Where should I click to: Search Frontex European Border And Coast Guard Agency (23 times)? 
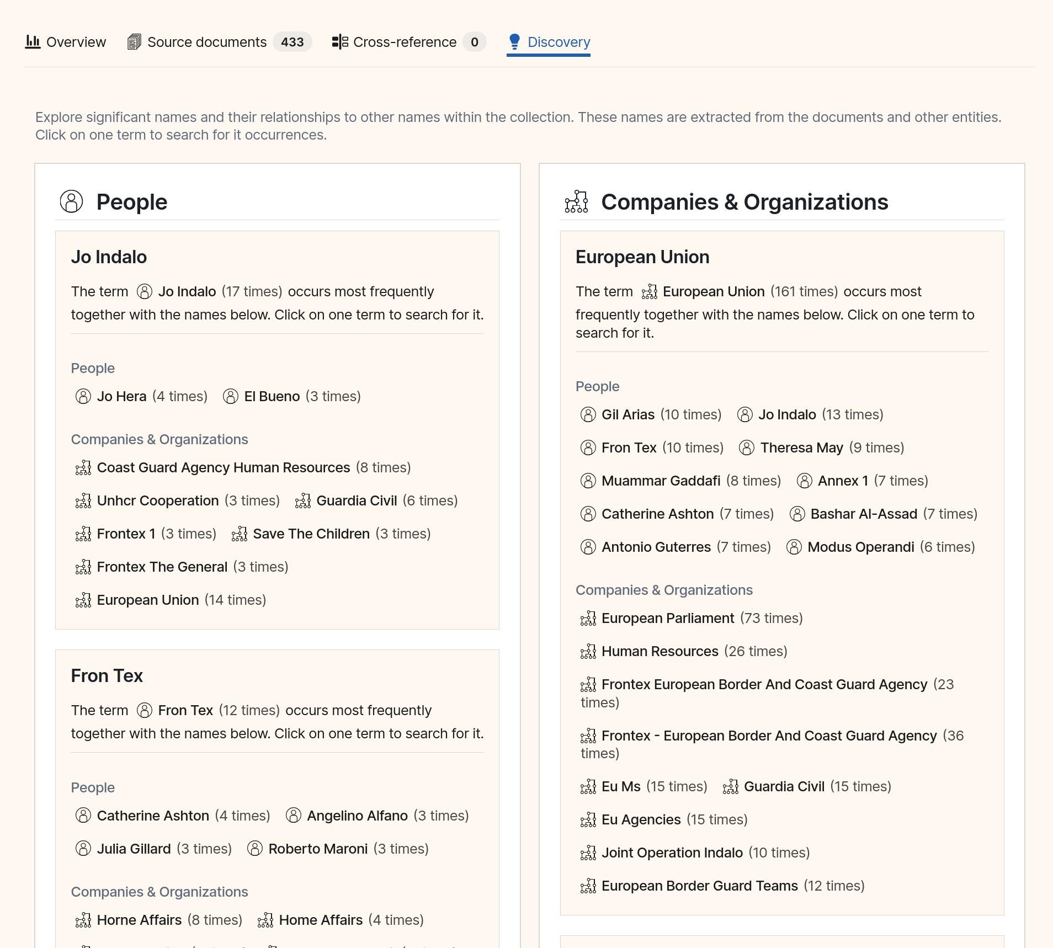(767, 693)
